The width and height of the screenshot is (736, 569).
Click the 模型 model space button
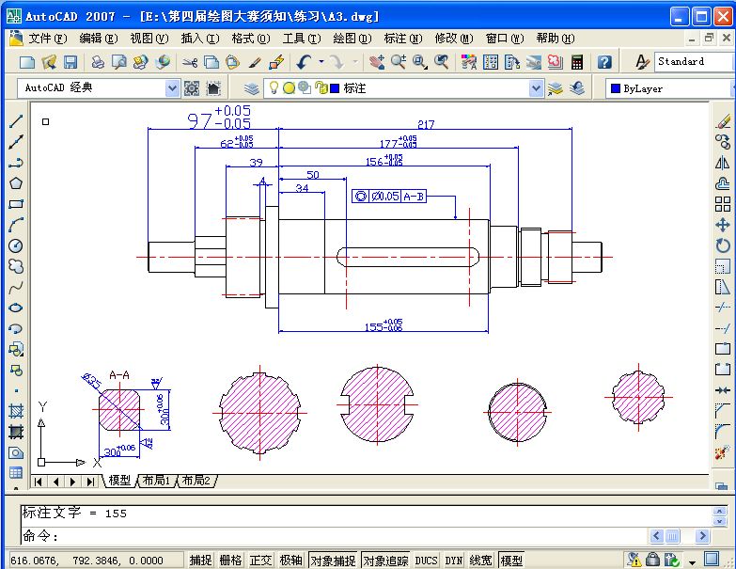[510, 561]
